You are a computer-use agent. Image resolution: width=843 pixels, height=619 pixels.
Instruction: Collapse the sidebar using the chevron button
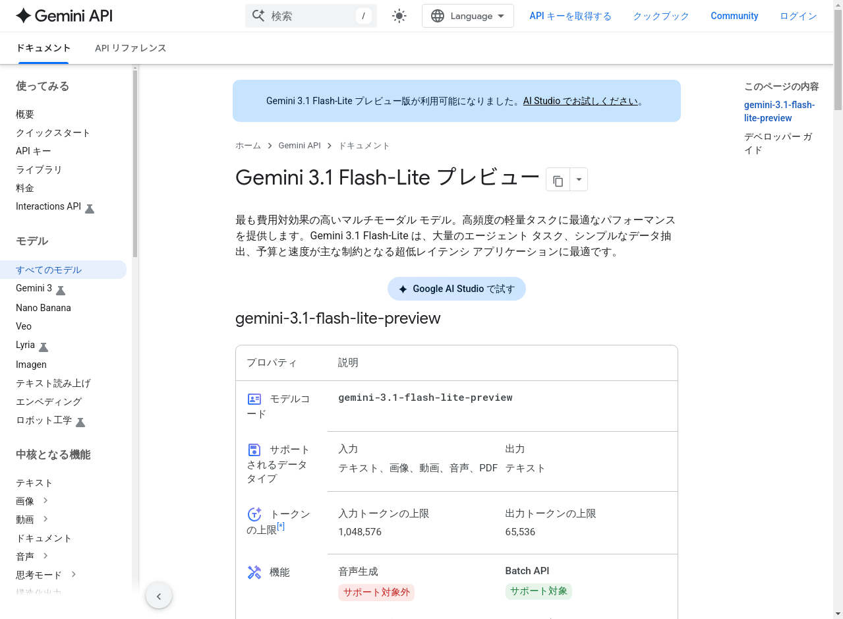(158, 595)
